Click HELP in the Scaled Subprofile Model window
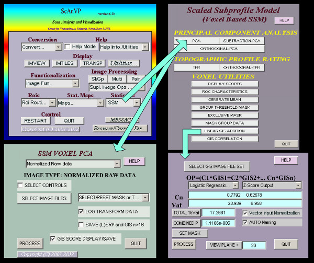314x263 pixels. (x=284, y=20)
